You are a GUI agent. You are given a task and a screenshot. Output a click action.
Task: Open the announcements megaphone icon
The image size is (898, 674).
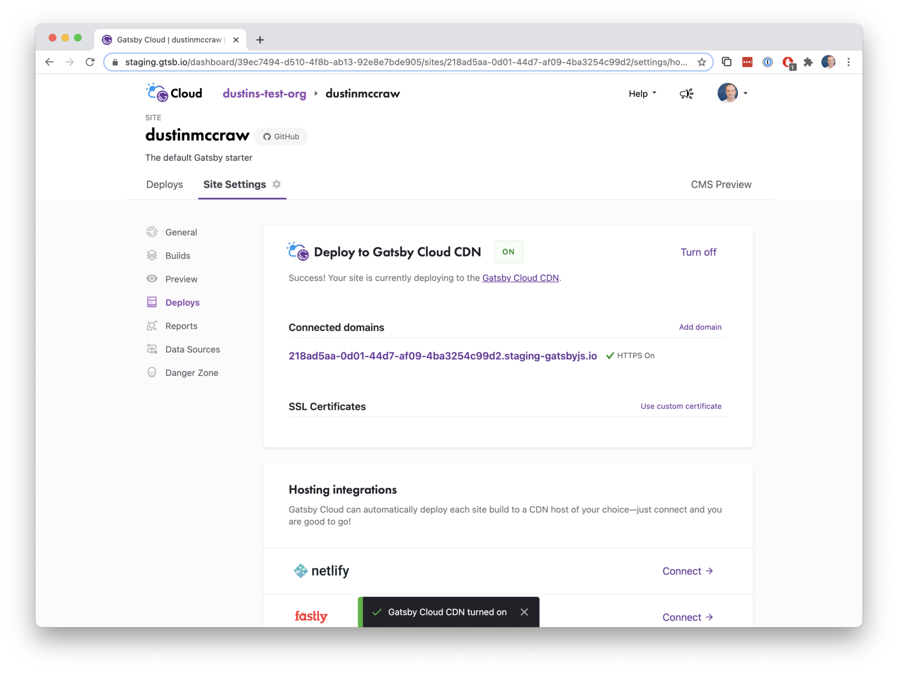[x=686, y=93]
